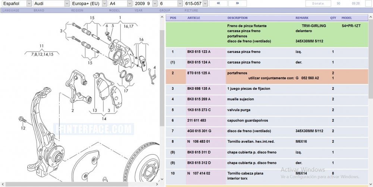Open the Brand dropdown showing Audi
Viewport: 373px width, 187px height.
50,3
